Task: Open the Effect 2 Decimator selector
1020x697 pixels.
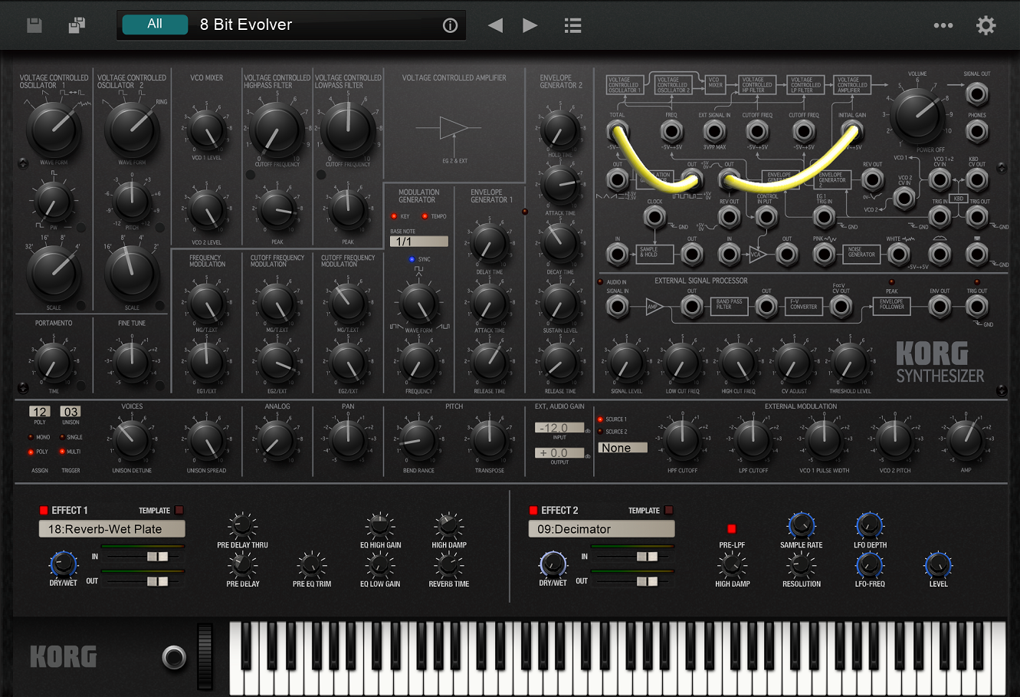Action: (601, 528)
